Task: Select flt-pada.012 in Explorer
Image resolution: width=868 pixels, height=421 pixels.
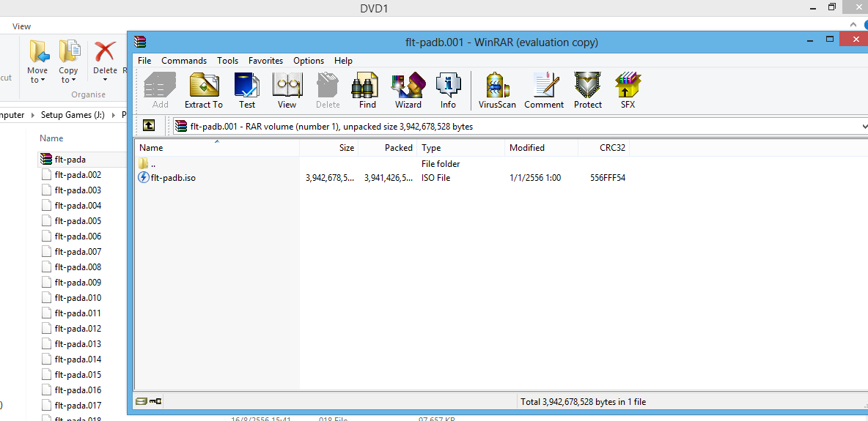Action: [71, 329]
